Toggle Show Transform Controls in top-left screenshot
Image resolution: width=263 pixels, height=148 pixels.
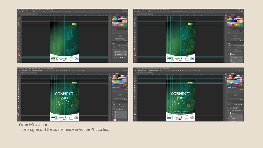pyautogui.click(x=33, y=12)
